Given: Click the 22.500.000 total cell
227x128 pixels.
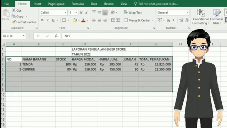Looking at the screenshot, I should [x=156, y=69].
